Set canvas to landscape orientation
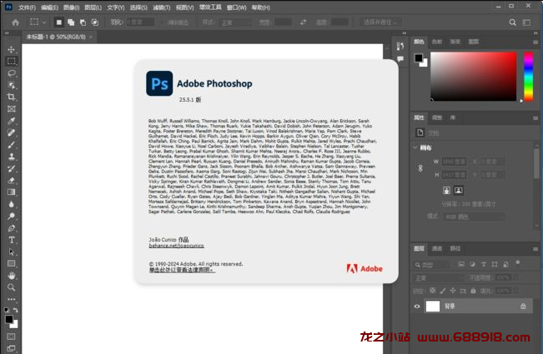This screenshot has width=543, height=354. coord(459,190)
